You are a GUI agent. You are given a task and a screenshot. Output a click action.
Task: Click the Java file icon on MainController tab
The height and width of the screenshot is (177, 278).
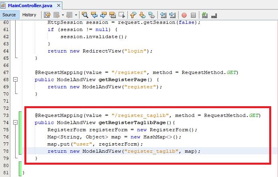[x=3, y=6]
